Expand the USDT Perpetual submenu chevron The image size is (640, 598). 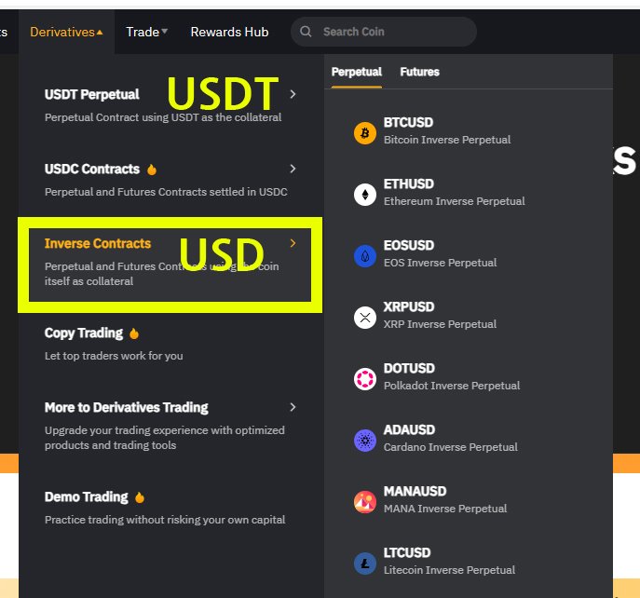tap(293, 94)
